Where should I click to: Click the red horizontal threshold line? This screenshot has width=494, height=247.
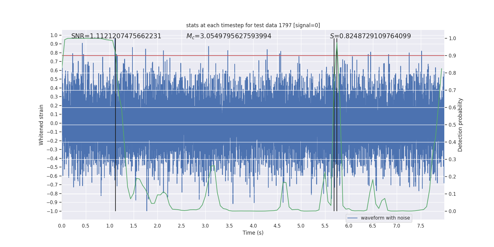tap(253, 56)
